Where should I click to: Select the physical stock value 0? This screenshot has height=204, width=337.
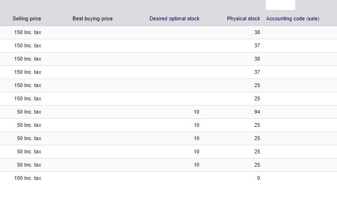coord(258,178)
